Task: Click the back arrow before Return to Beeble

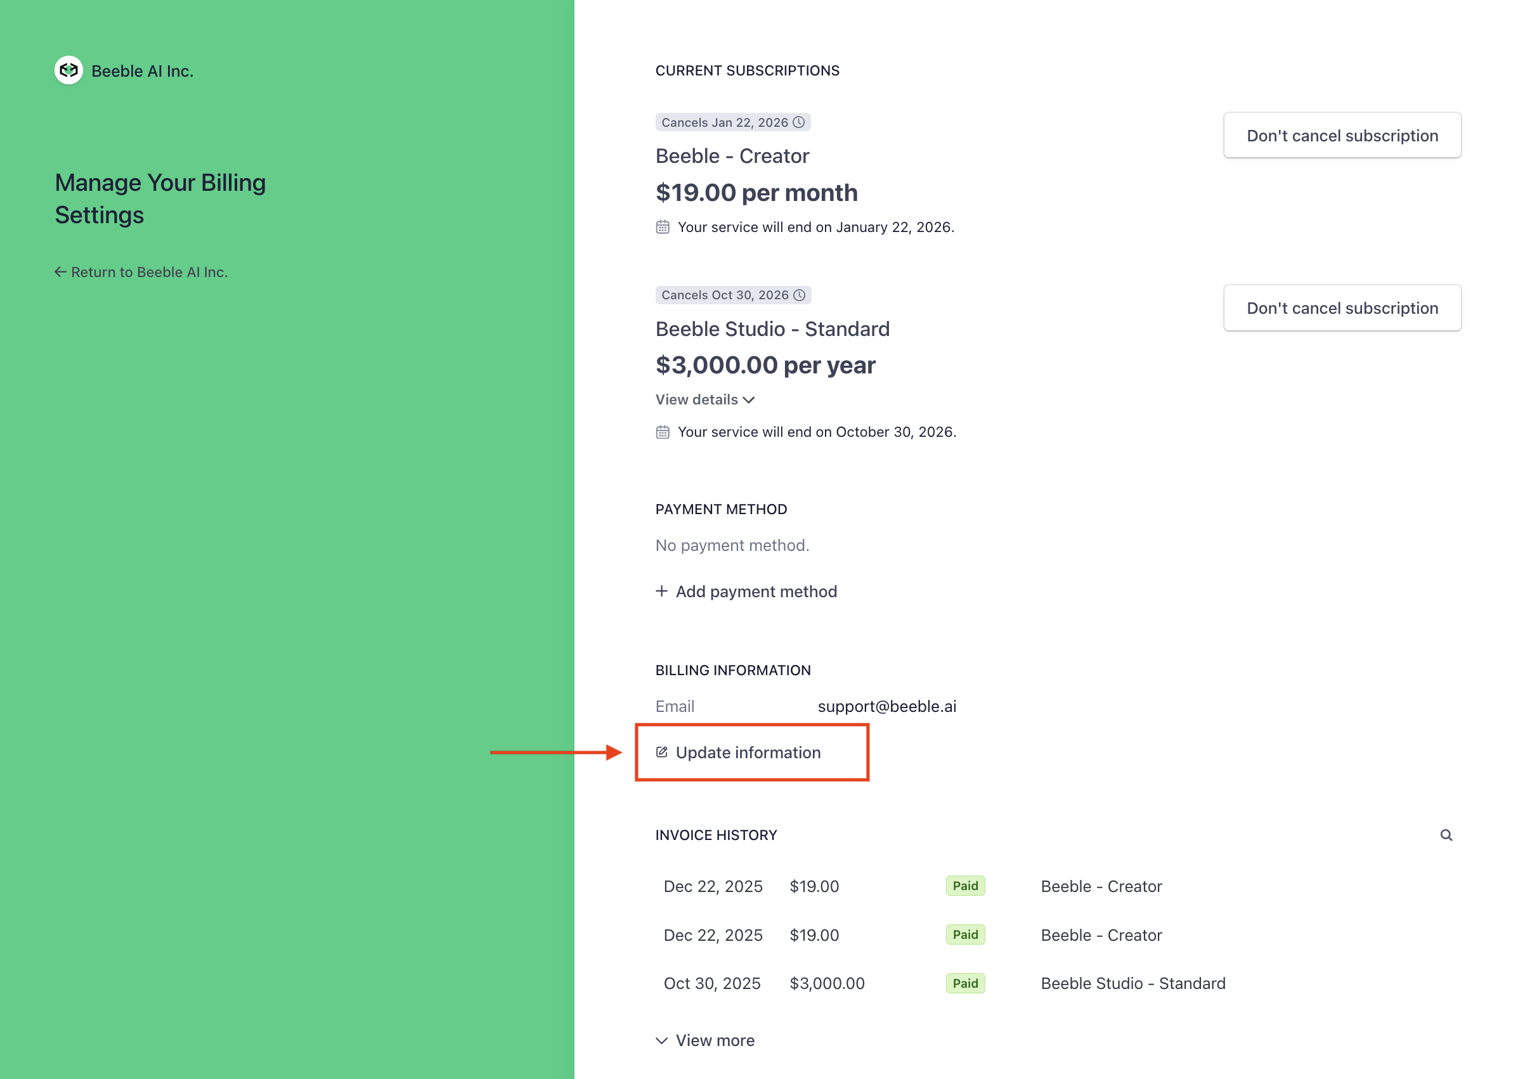Action: tap(60, 272)
